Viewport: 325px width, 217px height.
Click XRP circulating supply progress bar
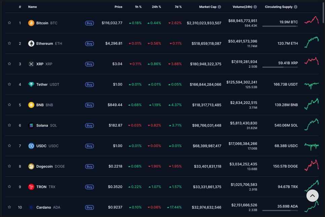click(280, 67)
